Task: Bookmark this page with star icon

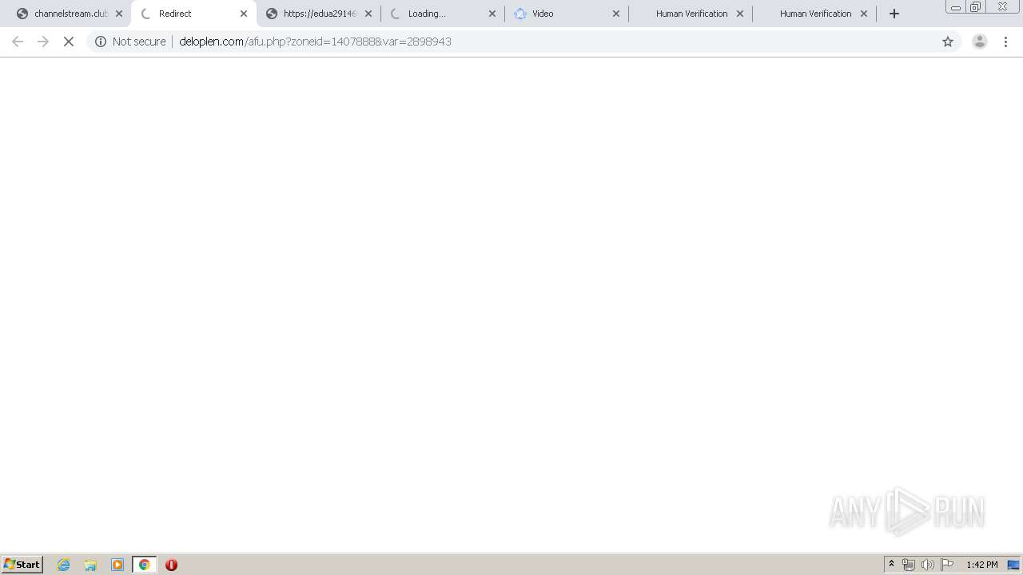Action: click(x=948, y=42)
